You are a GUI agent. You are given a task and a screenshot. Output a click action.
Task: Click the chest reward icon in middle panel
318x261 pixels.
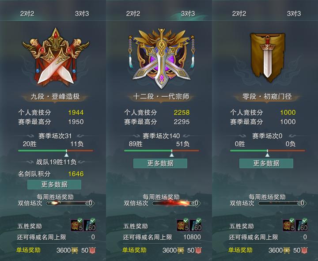point(183,225)
